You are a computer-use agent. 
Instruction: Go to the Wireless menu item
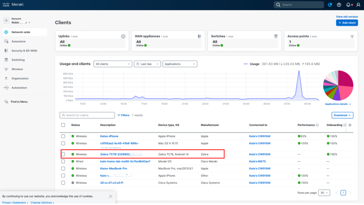[17, 69]
